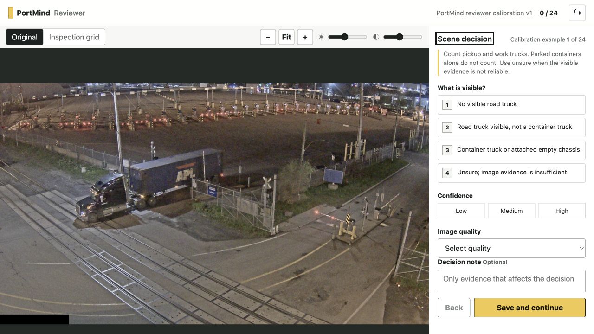Click Save and continue
This screenshot has height=334, width=594.
(x=529, y=308)
